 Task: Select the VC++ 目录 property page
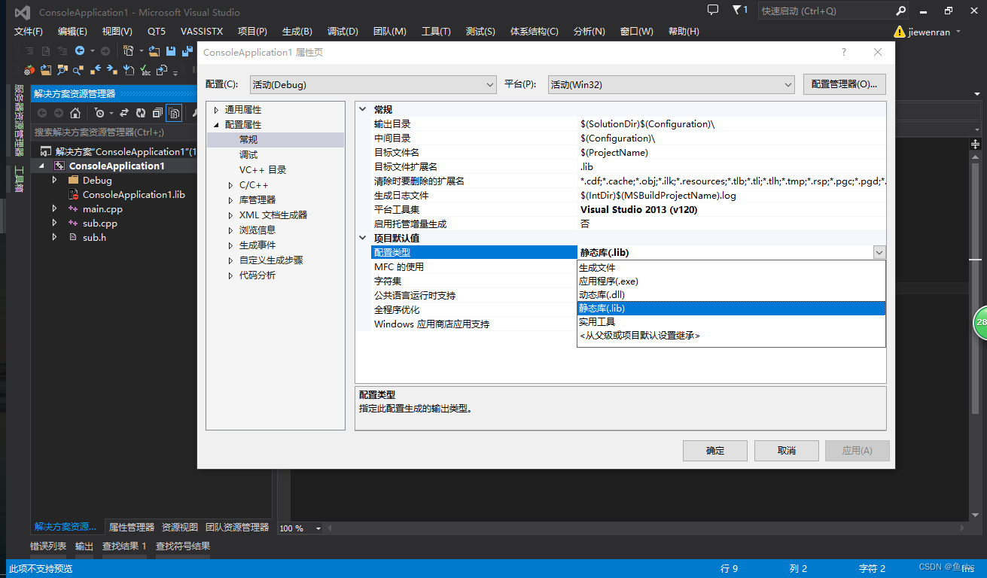coord(263,170)
